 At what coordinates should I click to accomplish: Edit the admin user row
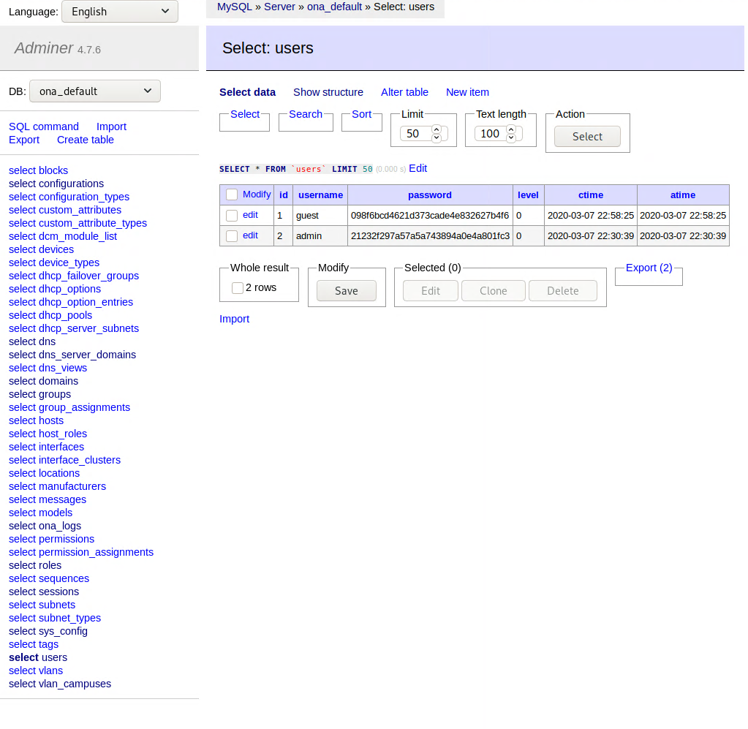(250, 235)
